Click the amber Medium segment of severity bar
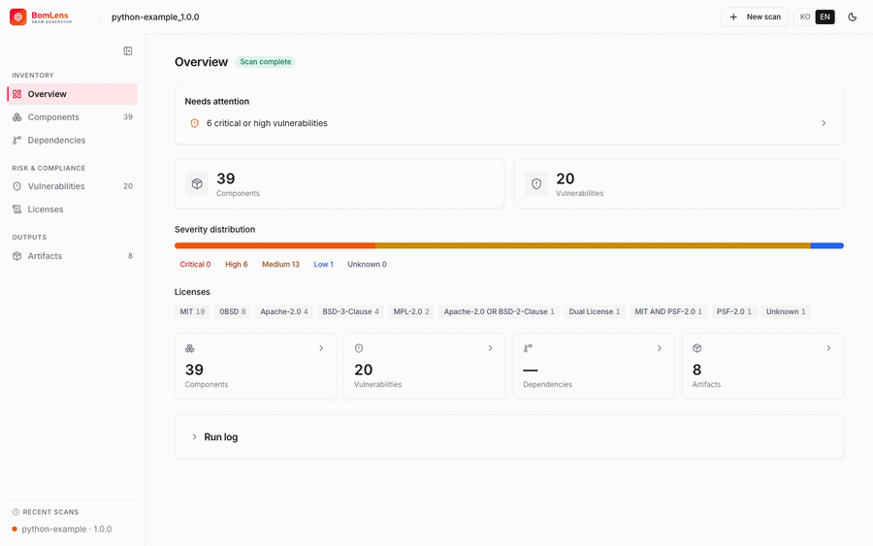Screen dimensions: 873x546 pos(593,245)
